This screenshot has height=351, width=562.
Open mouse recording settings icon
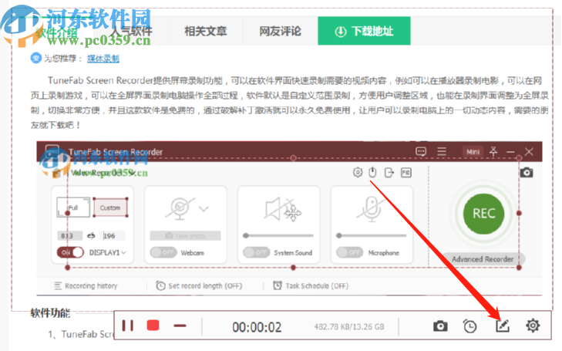373,173
